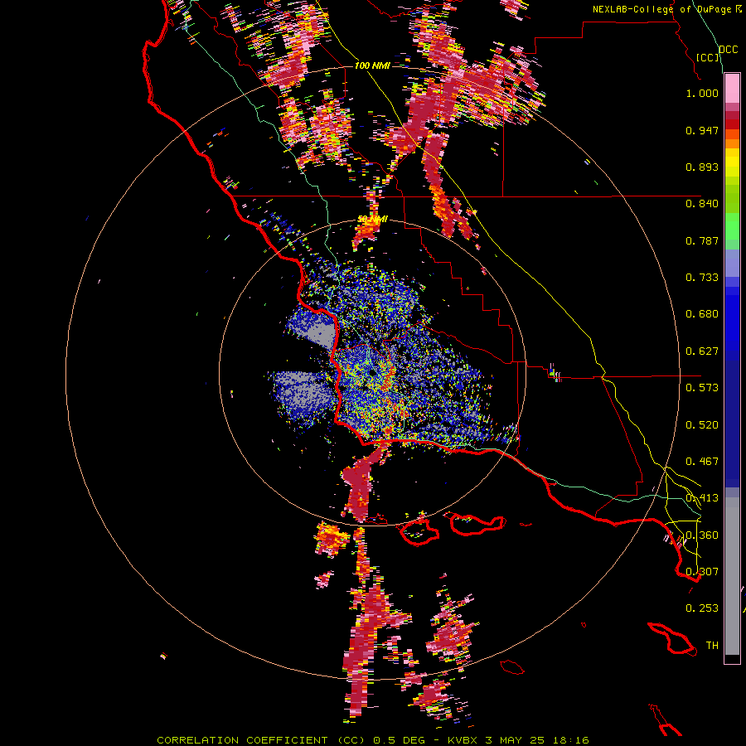Click the TH legend label
The image size is (746, 746).
coord(712,646)
